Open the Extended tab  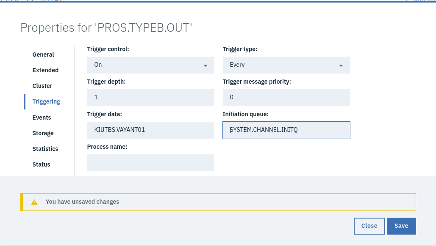pyautogui.click(x=45, y=70)
